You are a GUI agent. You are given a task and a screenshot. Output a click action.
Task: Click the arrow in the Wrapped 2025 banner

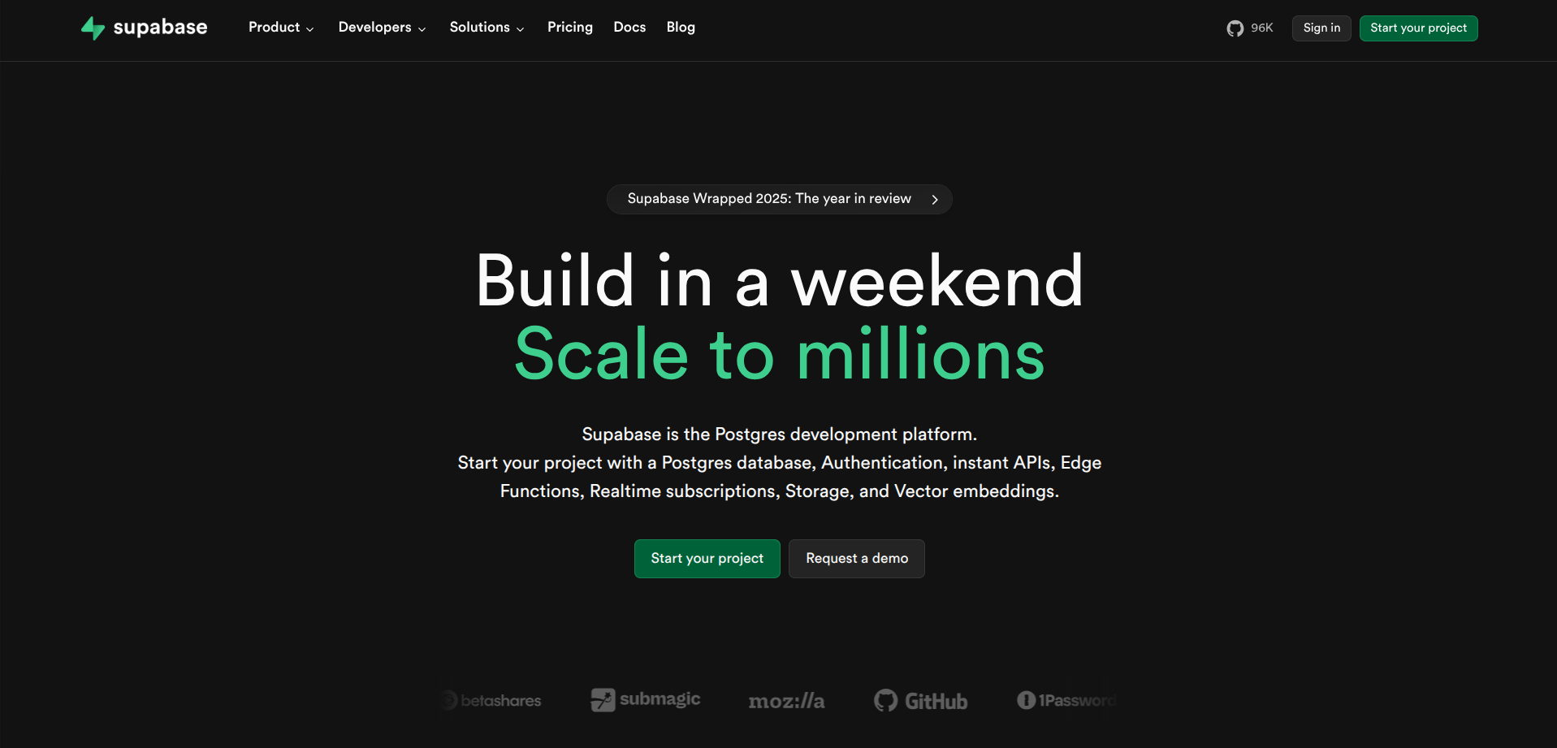(x=935, y=200)
